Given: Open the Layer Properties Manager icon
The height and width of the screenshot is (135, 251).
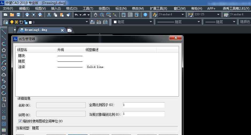Looking at the screenshot, I should pyautogui.click(x=6, y=22).
